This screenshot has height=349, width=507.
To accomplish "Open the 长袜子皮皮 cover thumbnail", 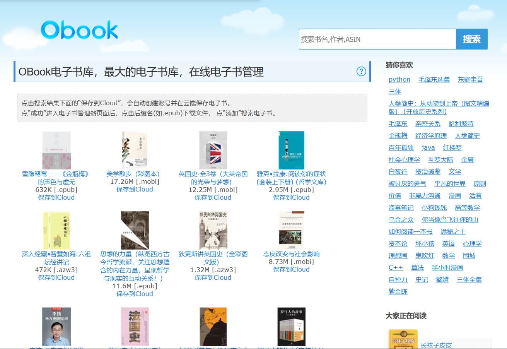I will point(403,339).
